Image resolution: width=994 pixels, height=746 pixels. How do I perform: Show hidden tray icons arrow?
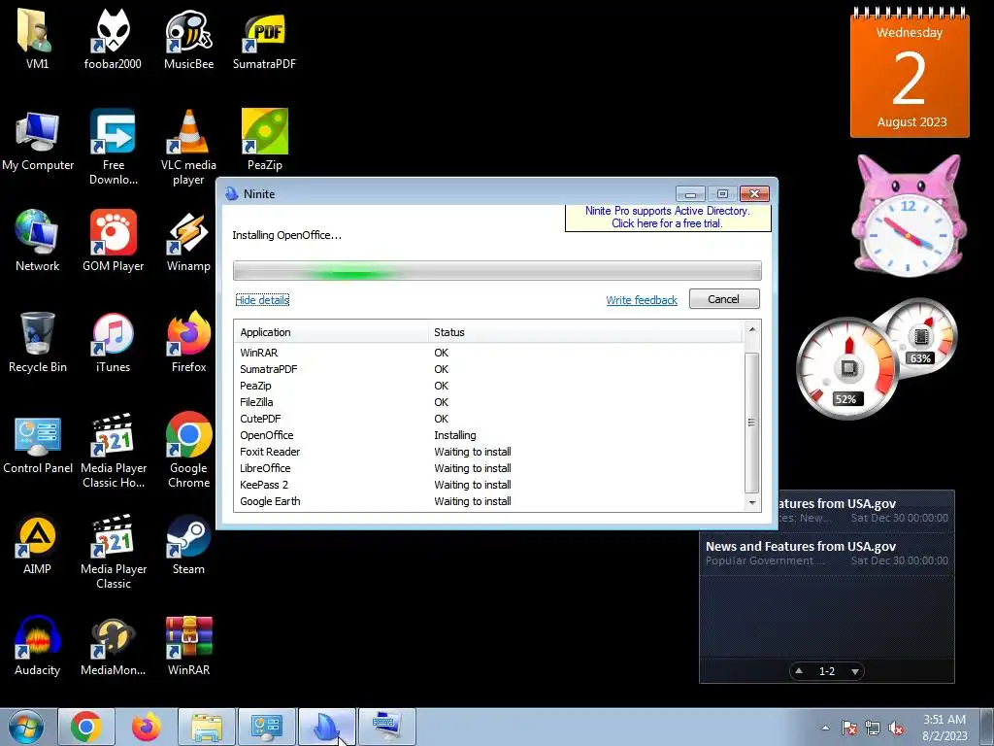point(825,729)
